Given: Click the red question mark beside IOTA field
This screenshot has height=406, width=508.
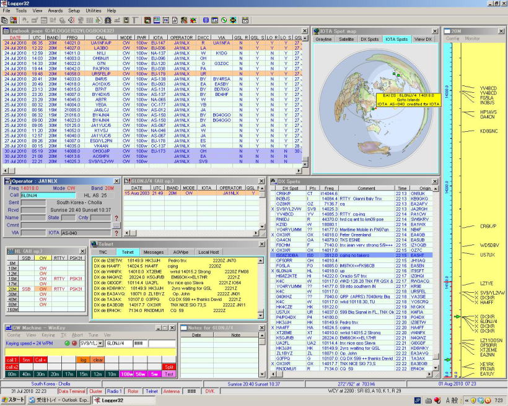Looking at the screenshot, I should point(116,233).
